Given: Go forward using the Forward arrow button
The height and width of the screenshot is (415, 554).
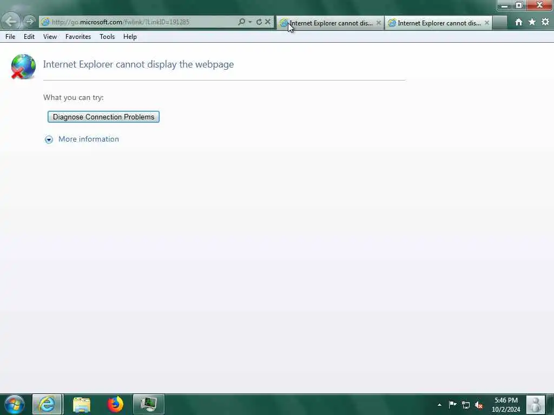Looking at the screenshot, I should click(30, 22).
